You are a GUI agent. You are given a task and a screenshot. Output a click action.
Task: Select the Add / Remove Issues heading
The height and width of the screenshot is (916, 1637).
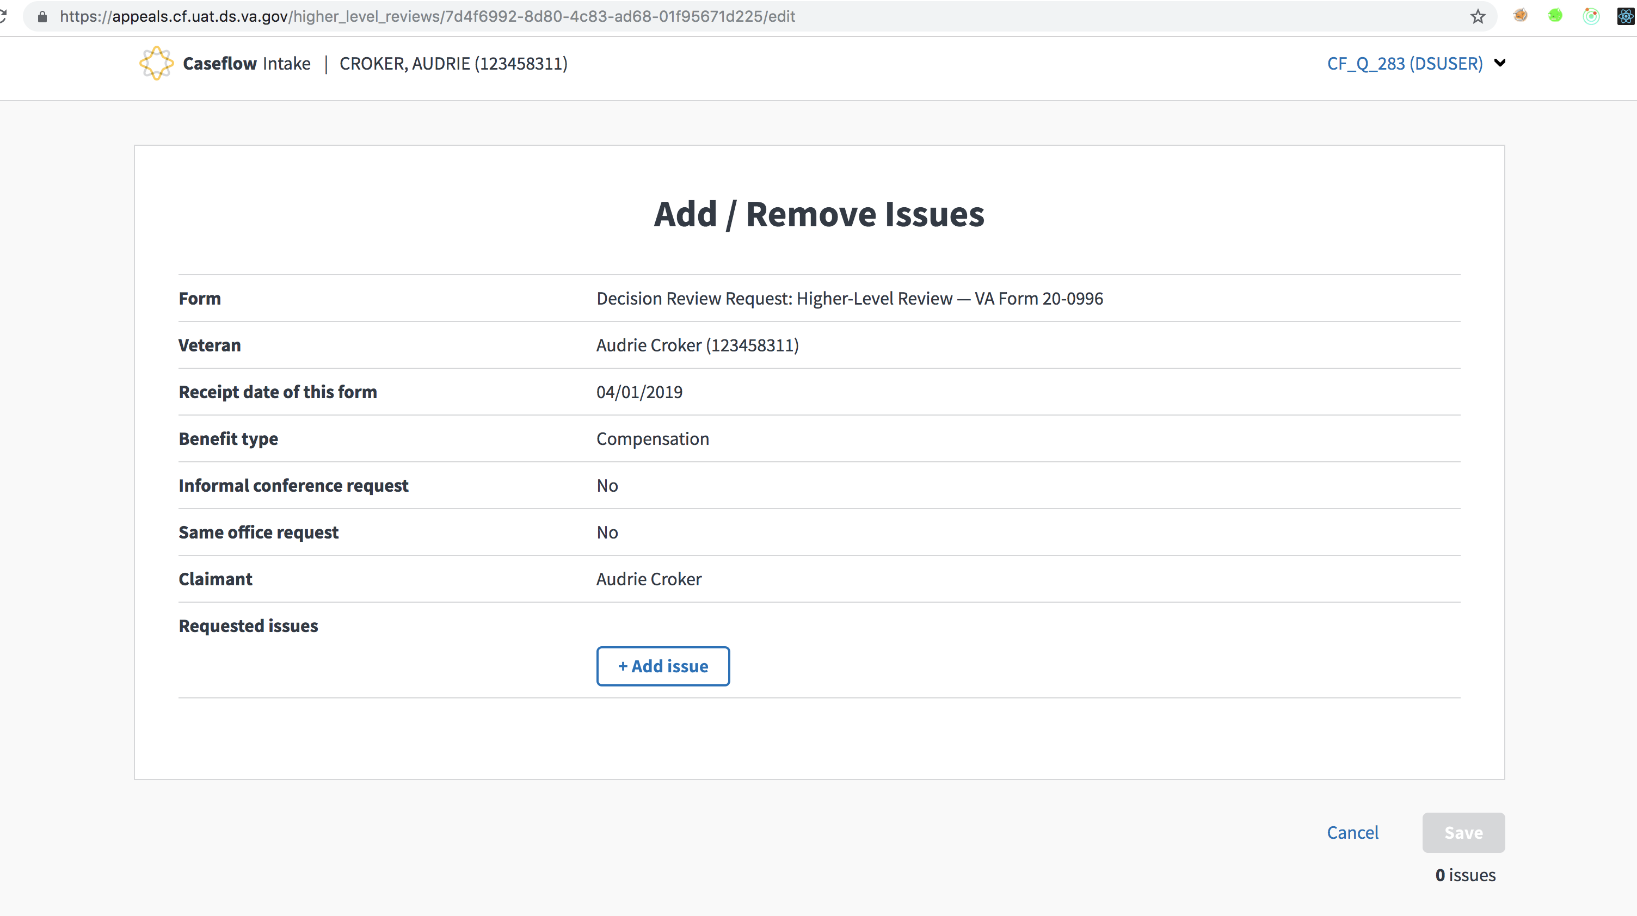click(x=819, y=214)
